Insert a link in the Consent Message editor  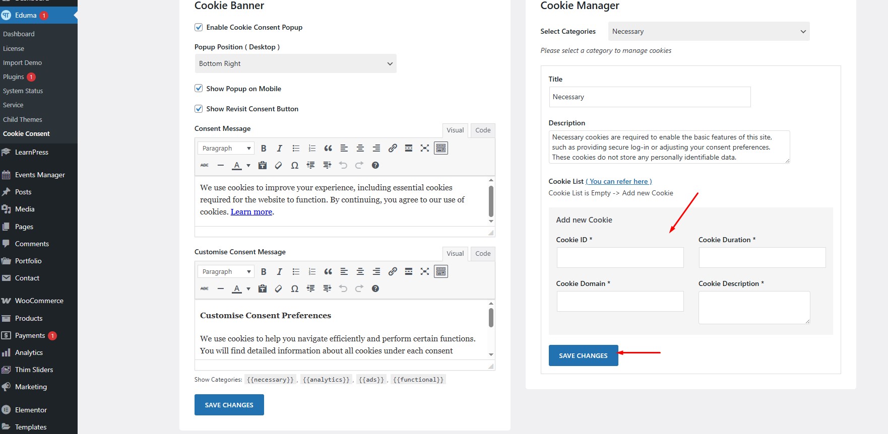point(393,148)
